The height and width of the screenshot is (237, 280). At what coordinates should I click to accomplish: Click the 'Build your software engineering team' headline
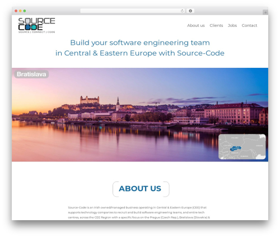click(140, 43)
